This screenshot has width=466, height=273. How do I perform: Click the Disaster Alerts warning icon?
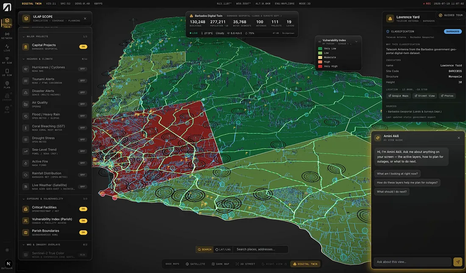point(25,93)
